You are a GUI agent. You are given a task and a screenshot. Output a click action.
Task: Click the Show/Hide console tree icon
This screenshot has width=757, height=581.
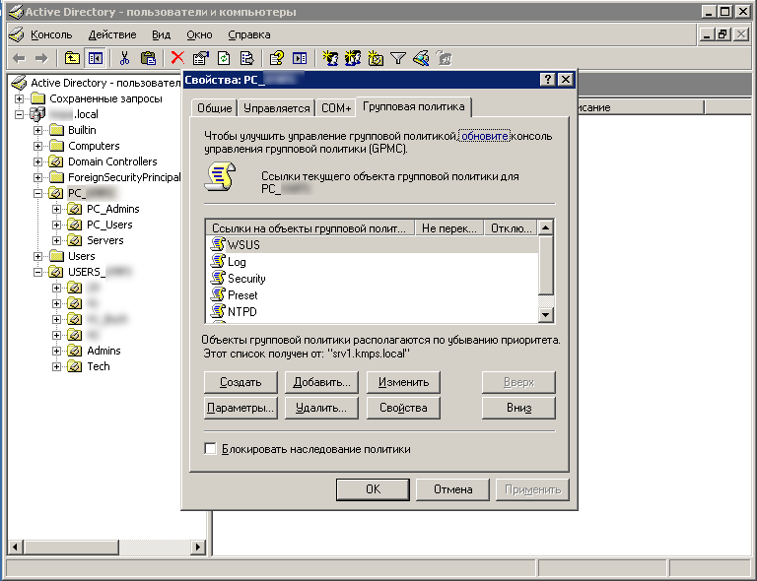(x=96, y=58)
